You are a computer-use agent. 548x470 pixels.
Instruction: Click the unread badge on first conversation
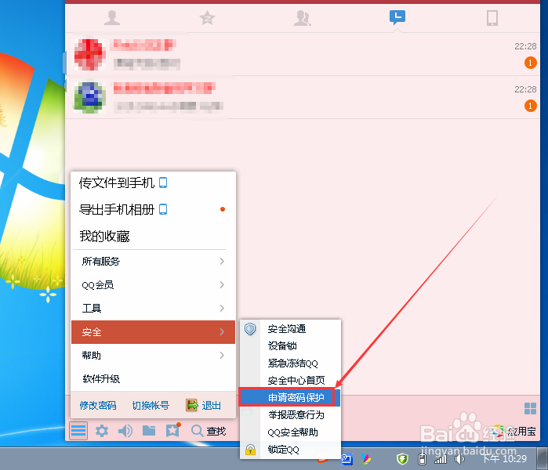click(x=530, y=63)
